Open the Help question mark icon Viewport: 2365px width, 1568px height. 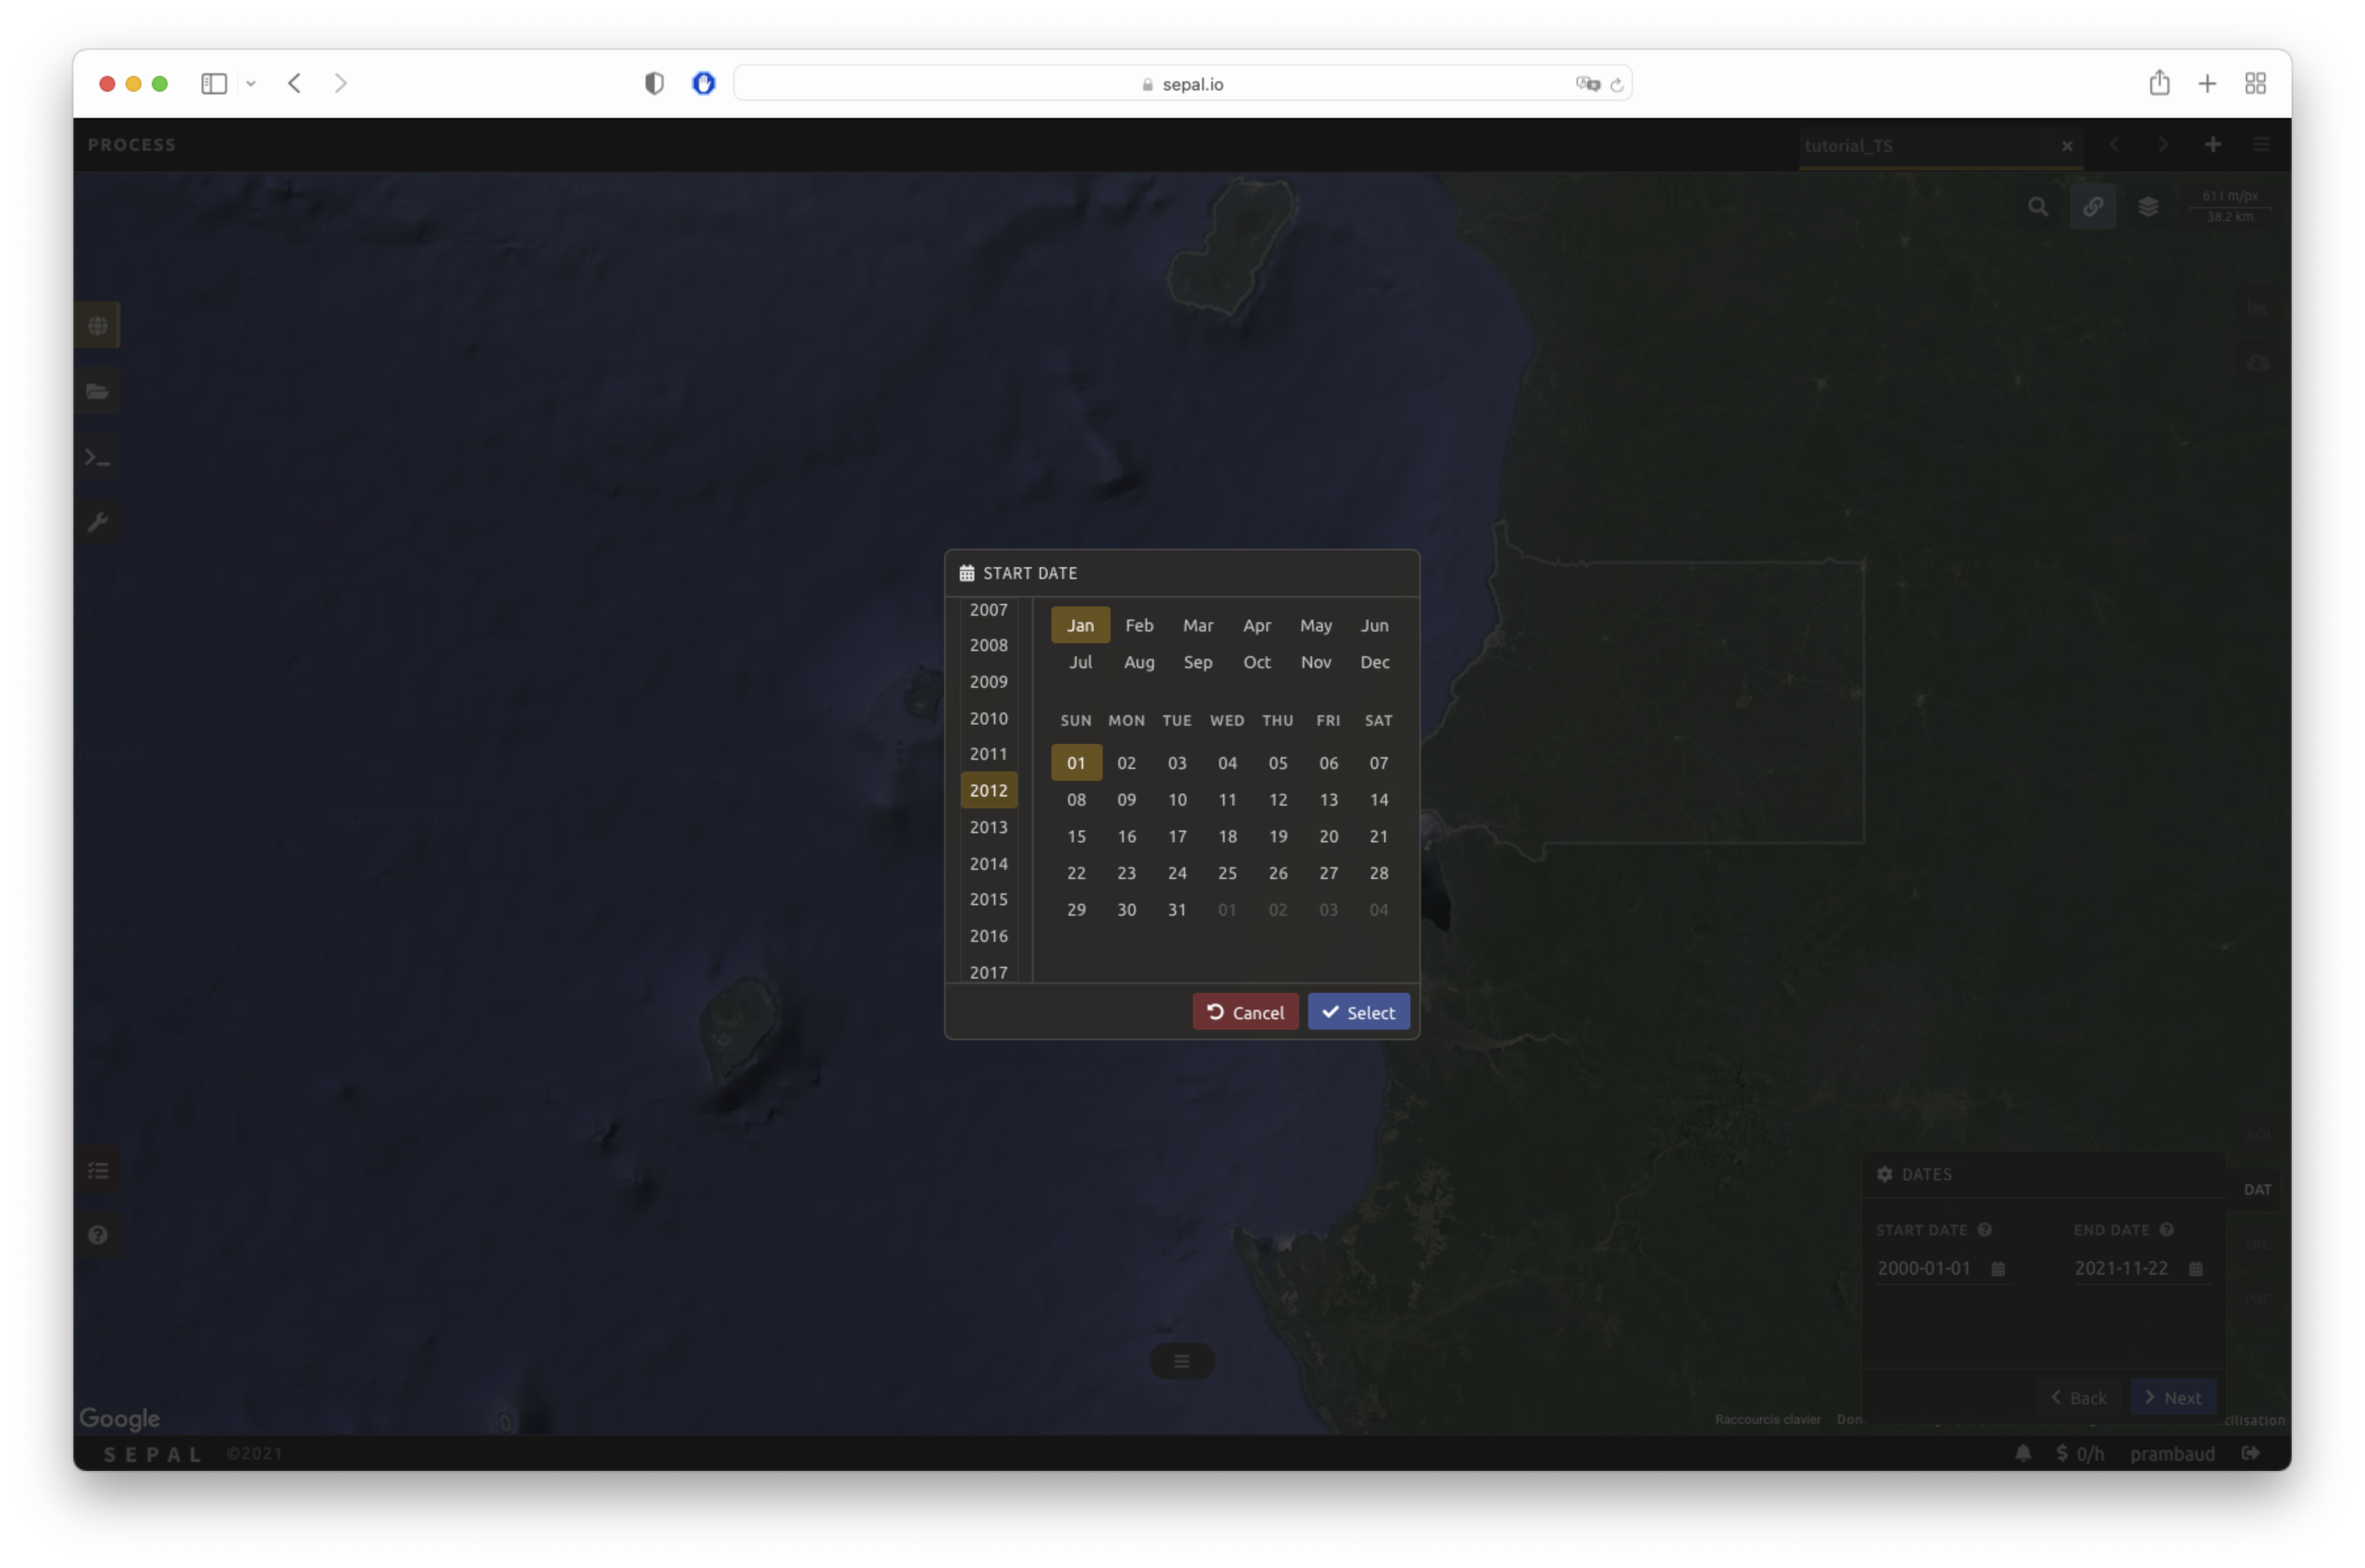click(97, 1235)
